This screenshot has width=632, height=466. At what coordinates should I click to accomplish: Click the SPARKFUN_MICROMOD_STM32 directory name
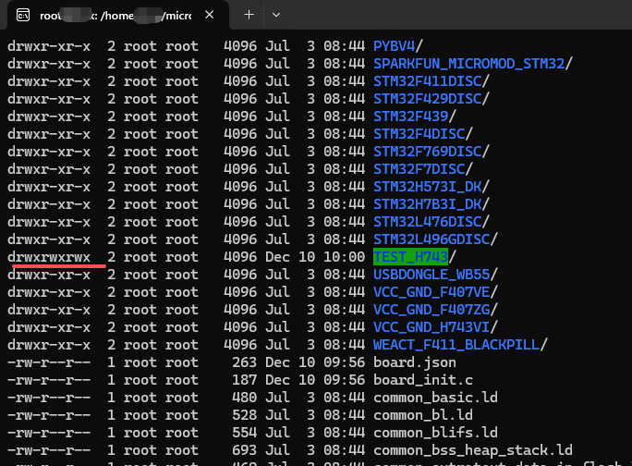(468, 64)
